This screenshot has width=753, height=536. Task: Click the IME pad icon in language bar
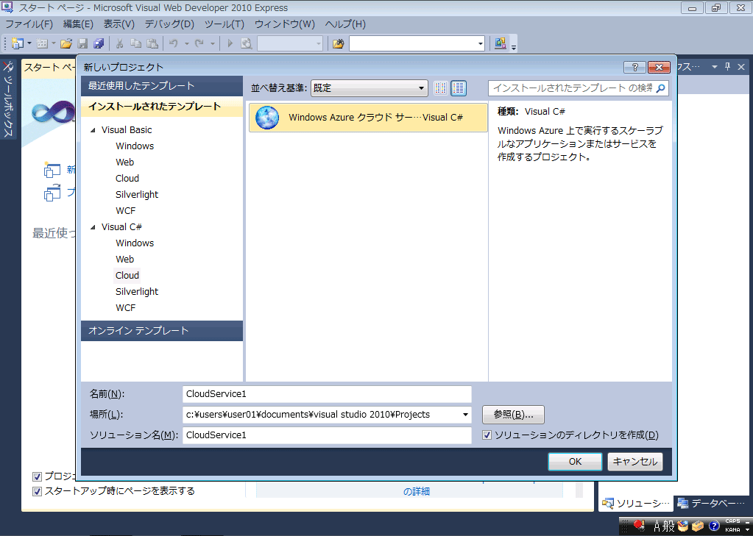(x=682, y=526)
